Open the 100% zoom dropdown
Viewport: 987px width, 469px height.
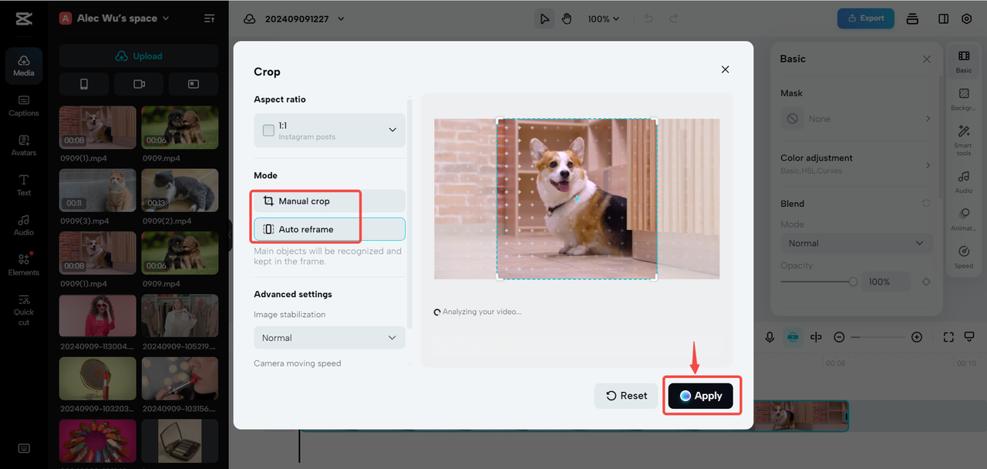click(603, 19)
